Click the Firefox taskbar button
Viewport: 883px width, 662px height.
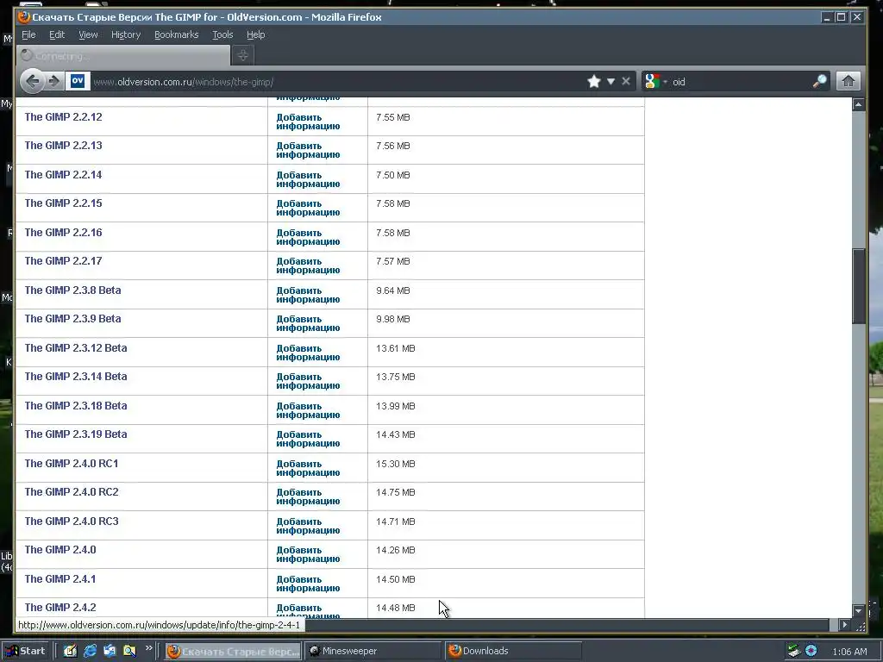pos(234,652)
